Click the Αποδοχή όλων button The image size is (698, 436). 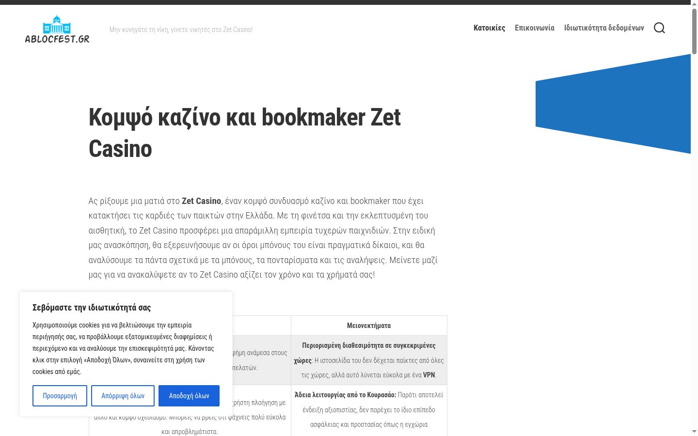pyautogui.click(x=189, y=396)
